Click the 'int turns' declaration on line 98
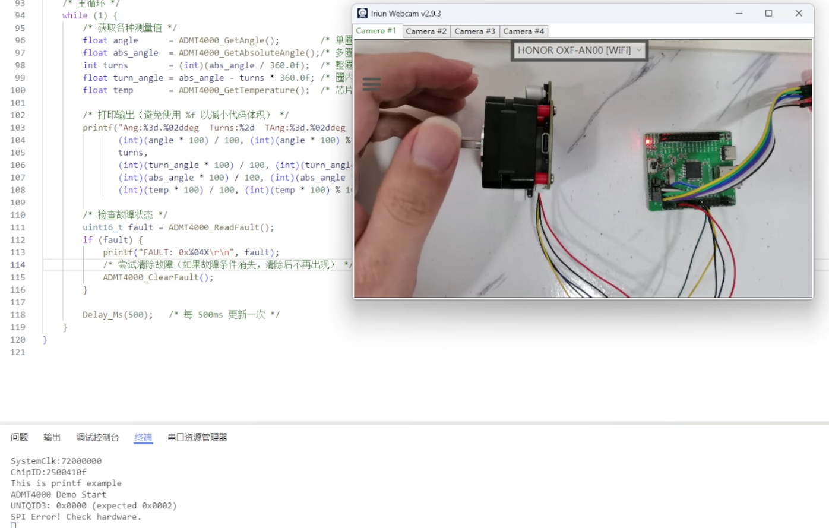Viewport: 829px width, 528px height. click(x=105, y=65)
